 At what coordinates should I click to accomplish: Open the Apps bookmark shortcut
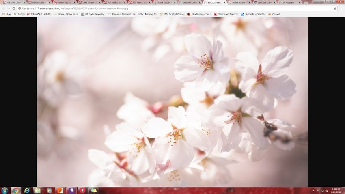[x=7, y=14]
